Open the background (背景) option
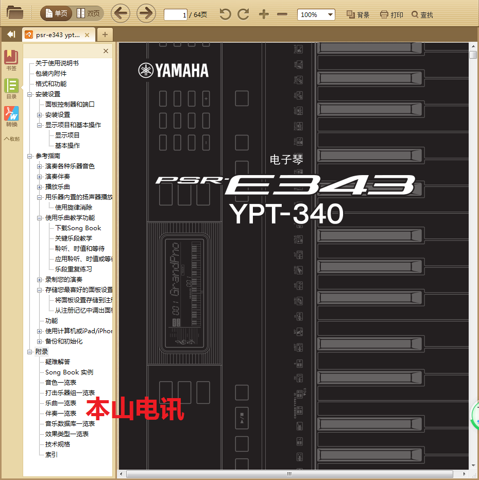Screen dimensions: 479x480 coord(358,15)
